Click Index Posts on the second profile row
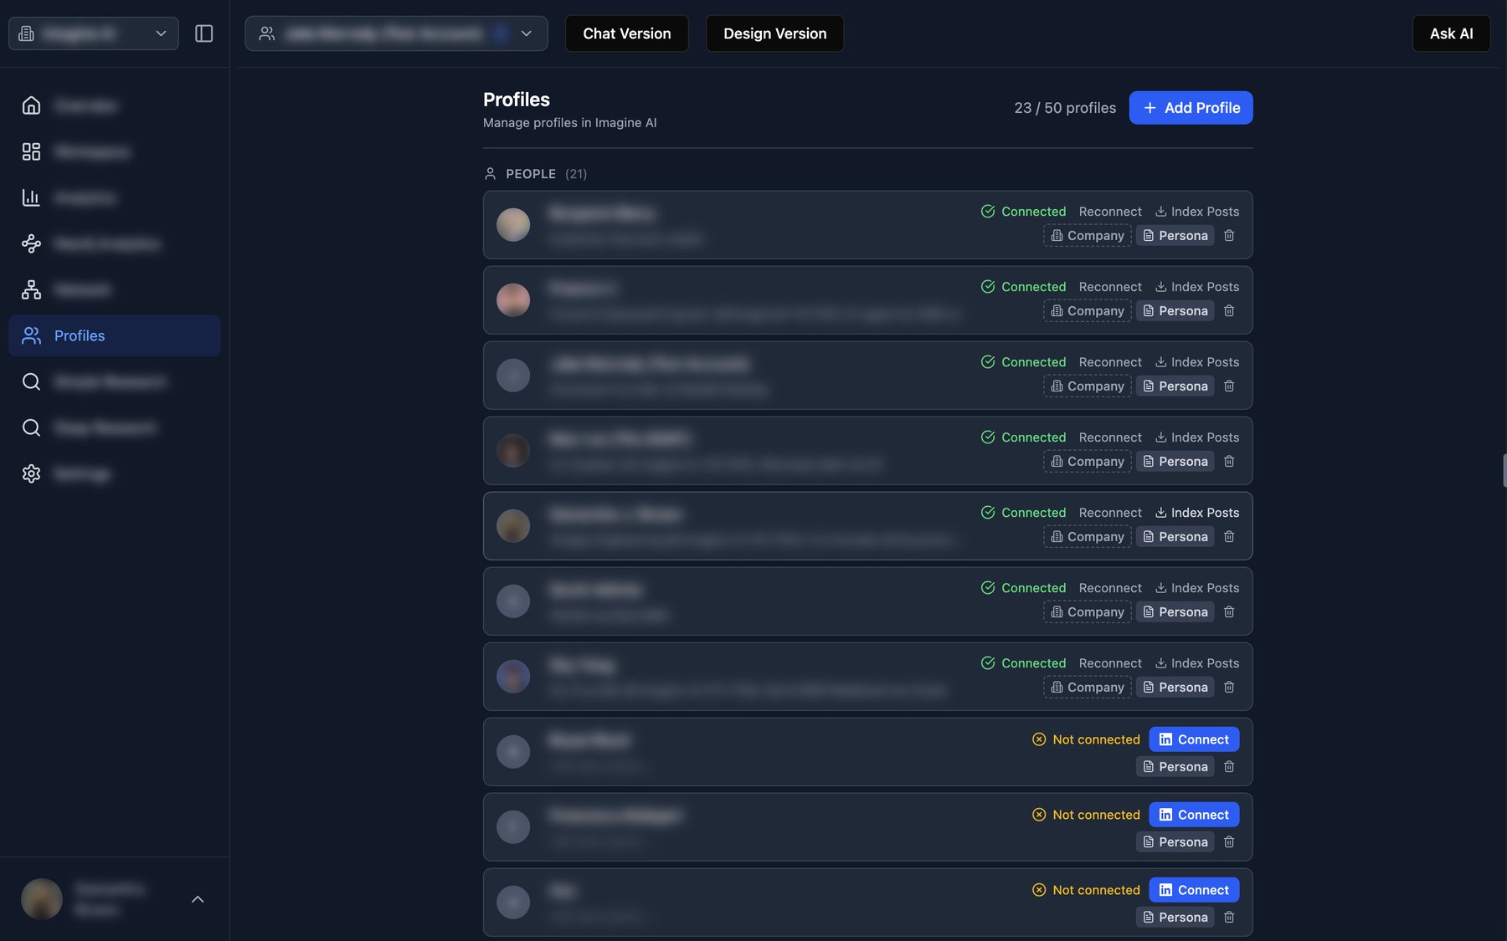Viewport: 1507px width, 941px height. pos(1197,287)
